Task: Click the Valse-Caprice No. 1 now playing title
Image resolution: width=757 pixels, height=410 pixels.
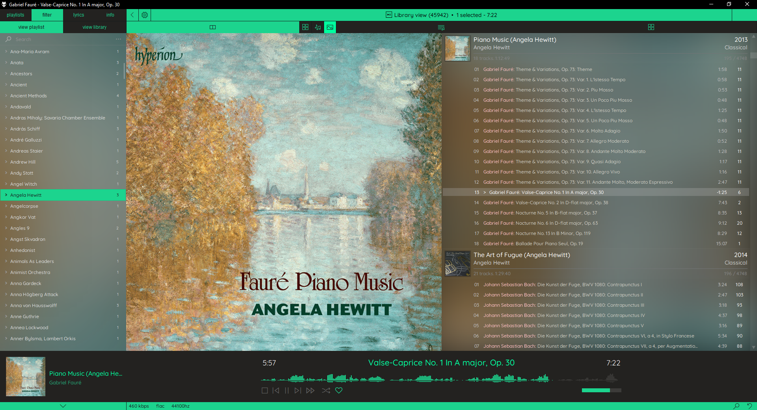Action: (x=441, y=363)
